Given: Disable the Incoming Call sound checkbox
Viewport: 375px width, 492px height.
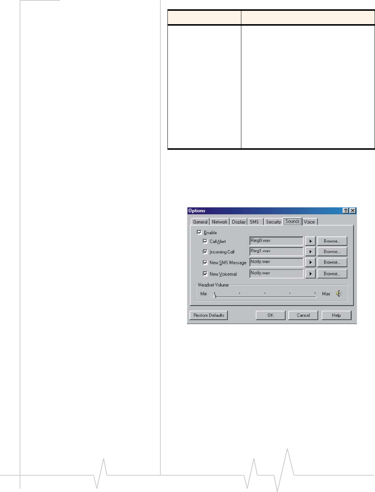Looking at the screenshot, I should (205, 252).
